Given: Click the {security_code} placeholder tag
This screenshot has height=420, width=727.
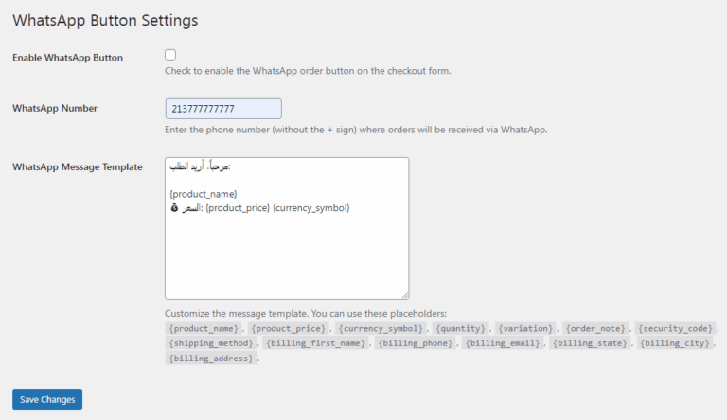Looking at the screenshot, I should coord(676,328).
